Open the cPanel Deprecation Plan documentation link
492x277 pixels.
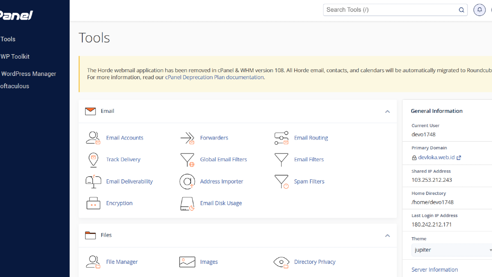tap(214, 77)
